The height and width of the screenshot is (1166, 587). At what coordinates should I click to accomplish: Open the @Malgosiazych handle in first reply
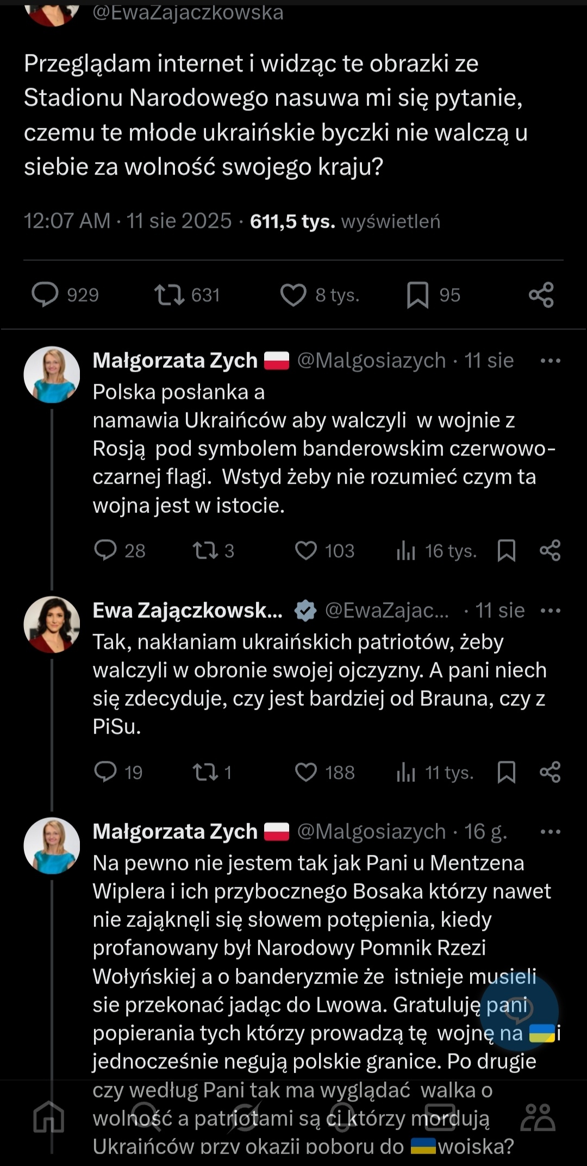pyautogui.click(x=371, y=361)
